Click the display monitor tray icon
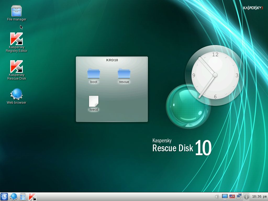 [225, 197]
